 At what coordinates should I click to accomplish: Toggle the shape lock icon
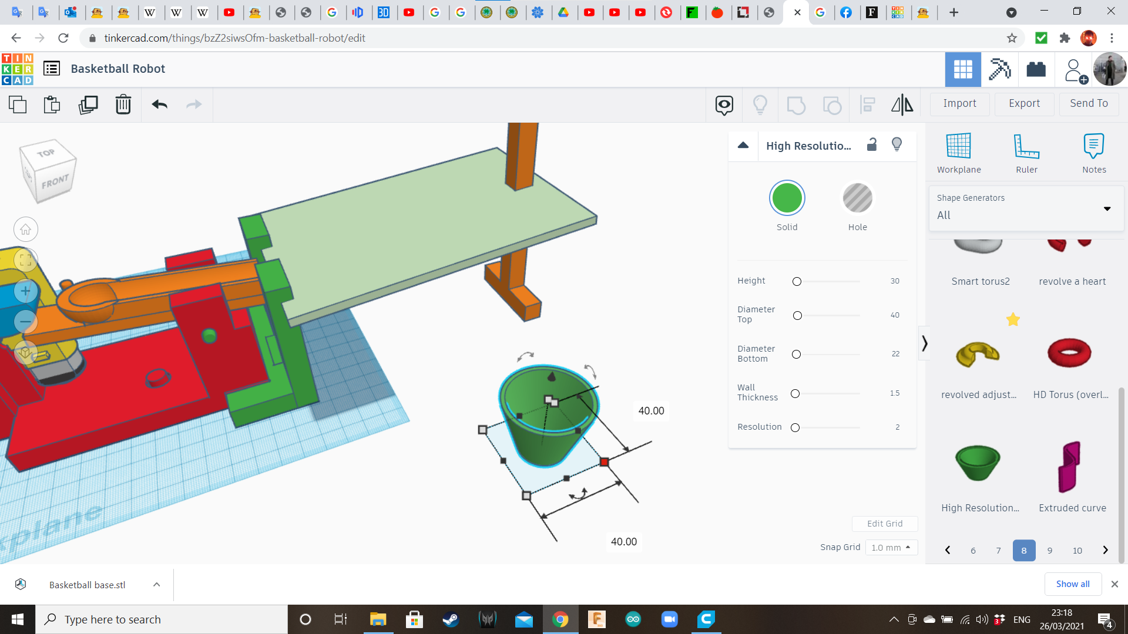(872, 144)
